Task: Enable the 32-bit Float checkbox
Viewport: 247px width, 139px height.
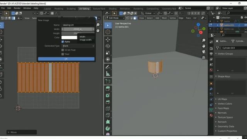Action: [63, 50]
